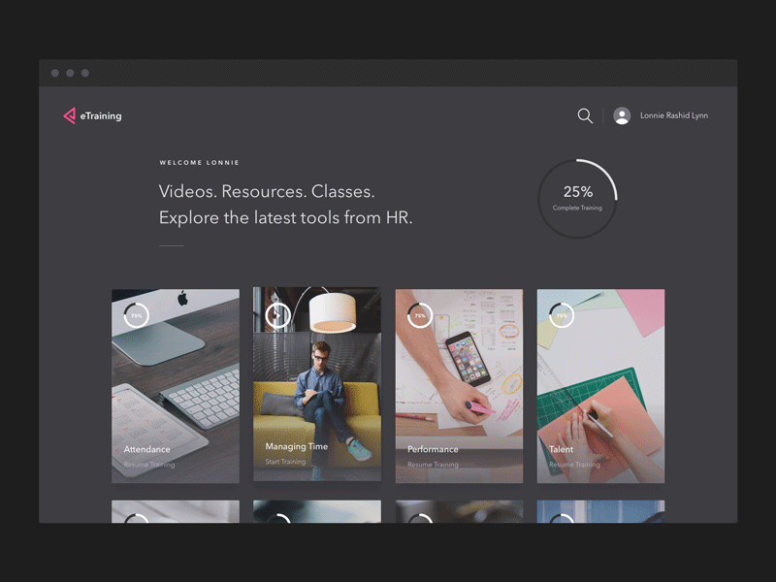
Task: Click the 'Videos. Resources. Classes.' headline
Action: point(267,191)
